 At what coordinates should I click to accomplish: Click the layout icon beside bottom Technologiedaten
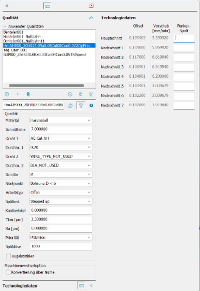pos(81,286)
